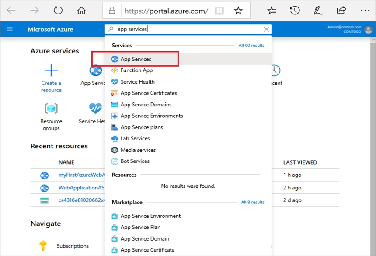Viewport: 376px width, 256px height.
Task: Click Bot Services search result
Action: point(135,161)
